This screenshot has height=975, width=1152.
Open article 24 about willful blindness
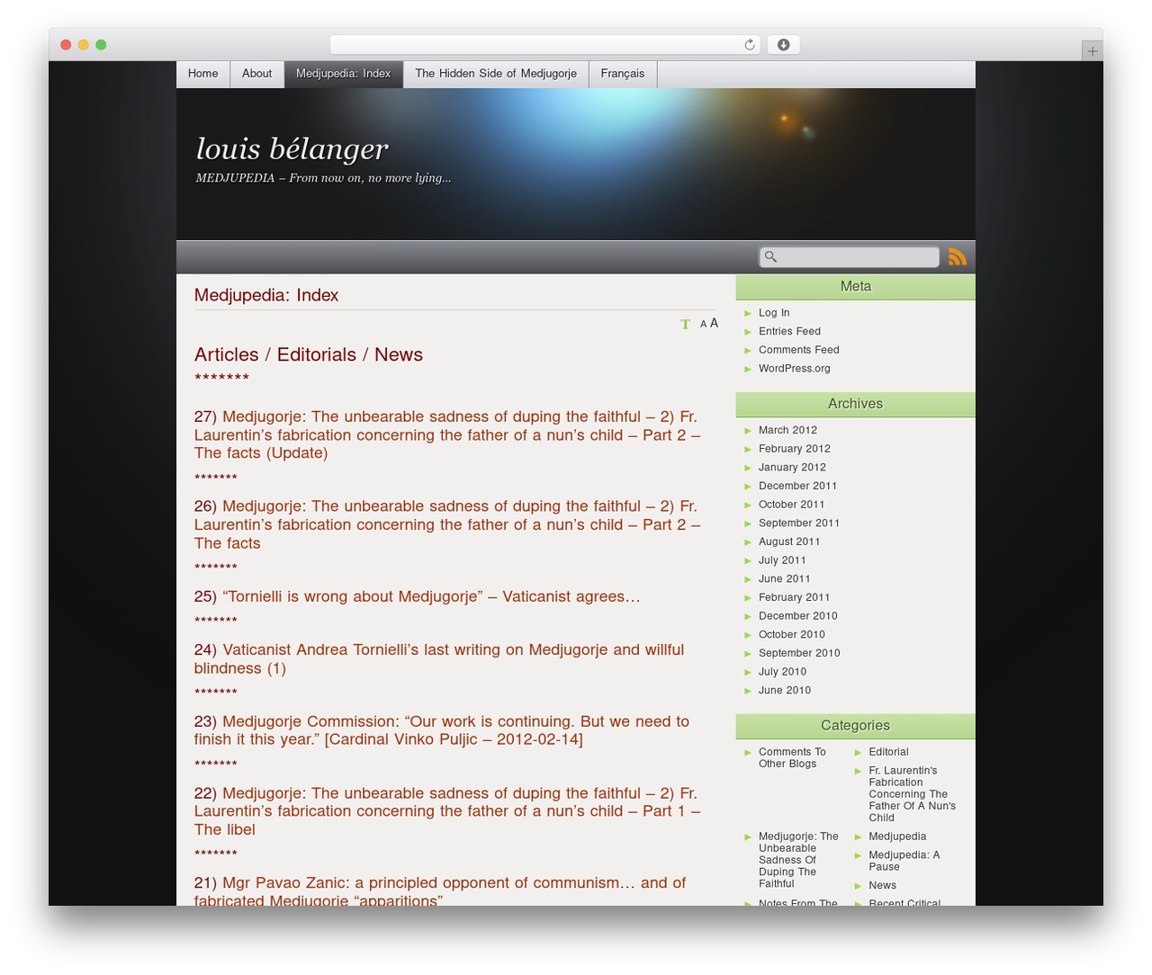(x=439, y=659)
